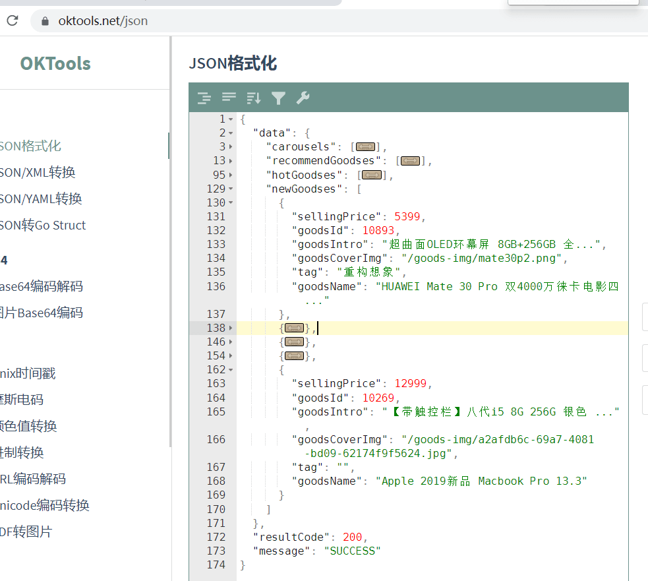The width and height of the screenshot is (648, 581).
Task: Collapse the object starting at line 162
Action: click(x=231, y=370)
